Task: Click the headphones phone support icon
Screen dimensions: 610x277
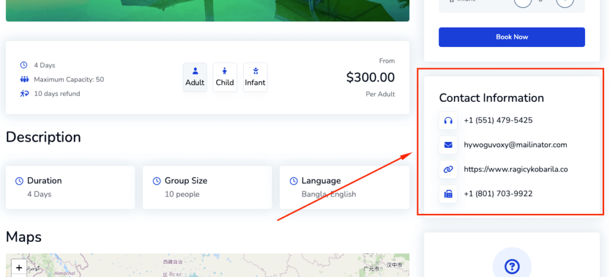Action: (448, 120)
